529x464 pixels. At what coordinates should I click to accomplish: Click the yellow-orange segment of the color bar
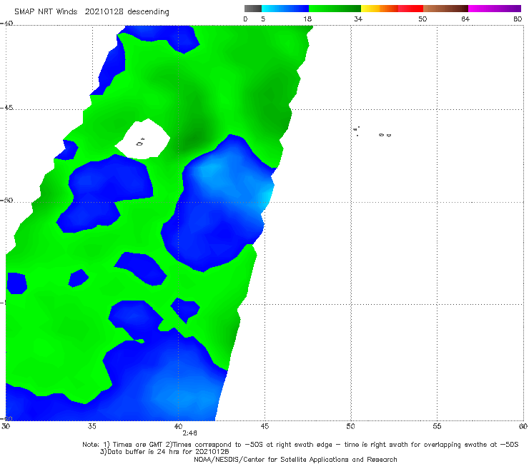point(379,9)
